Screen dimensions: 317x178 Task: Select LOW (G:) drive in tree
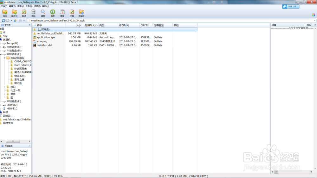(10, 105)
